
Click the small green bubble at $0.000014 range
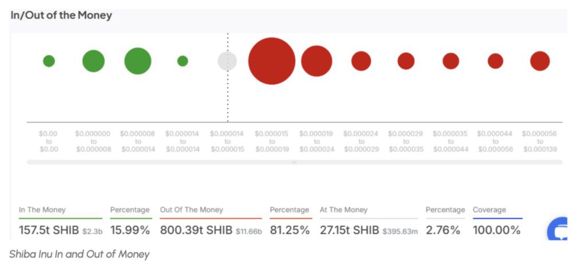(183, 61)
